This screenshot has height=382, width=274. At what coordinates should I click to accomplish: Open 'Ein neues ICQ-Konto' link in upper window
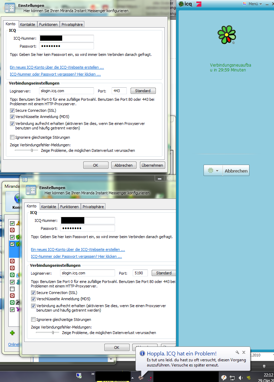point(57,67)
